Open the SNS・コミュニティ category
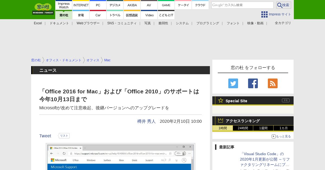 [x=122, y=23]
